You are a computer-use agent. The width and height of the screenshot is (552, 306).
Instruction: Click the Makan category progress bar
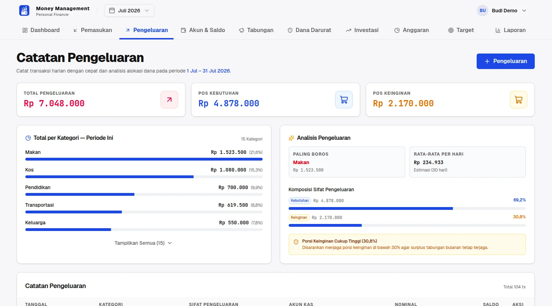144,159
